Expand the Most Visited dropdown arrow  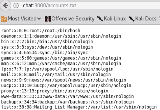pos(39,19)
